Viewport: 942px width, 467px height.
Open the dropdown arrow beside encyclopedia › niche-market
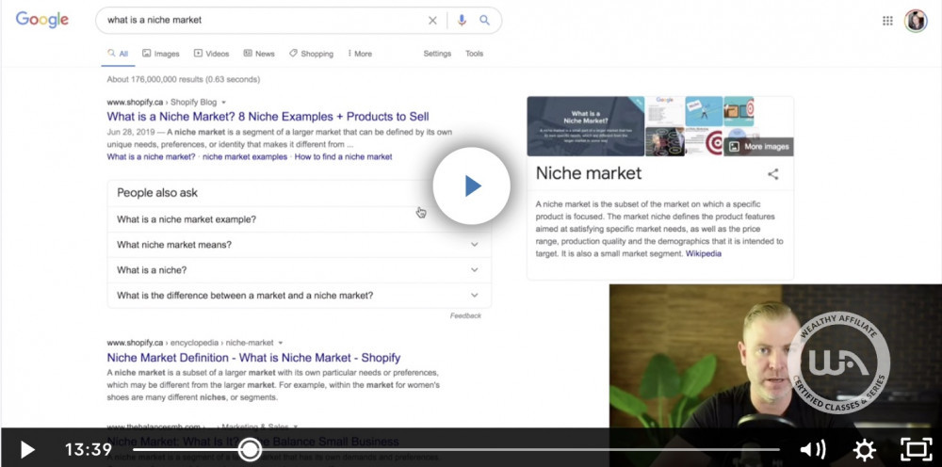point(280,343)
